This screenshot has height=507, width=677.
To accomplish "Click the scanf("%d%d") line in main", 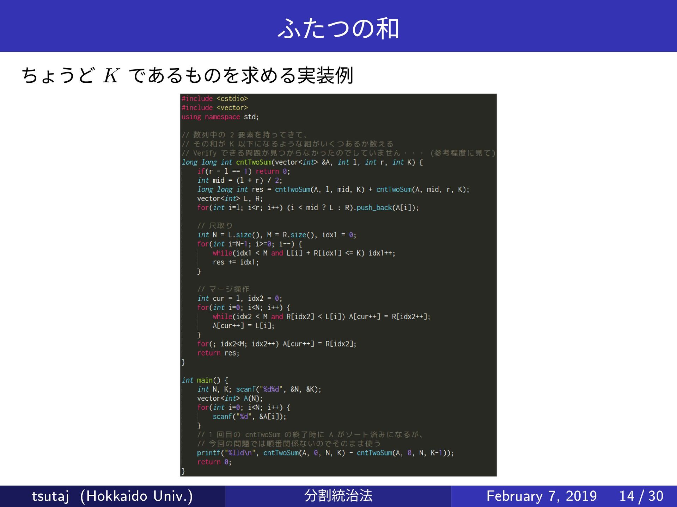I will click(x=259, y=389).
